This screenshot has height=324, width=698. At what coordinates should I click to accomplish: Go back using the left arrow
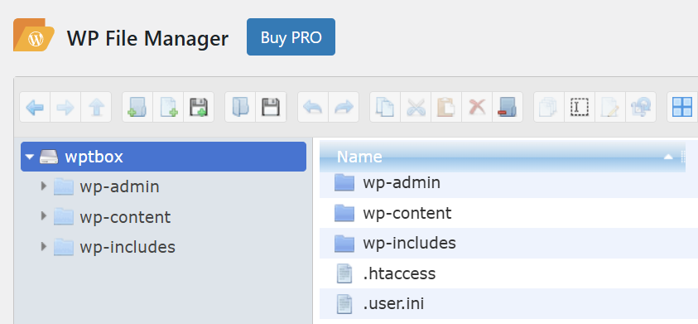tap(35, 107)
